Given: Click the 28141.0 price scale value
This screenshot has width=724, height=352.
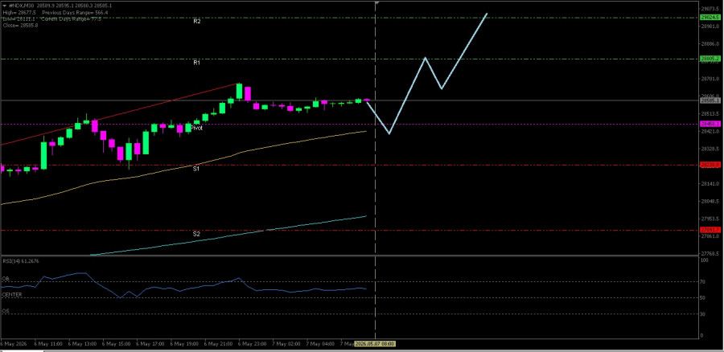Looking at the screenshot, I should (710, 184).
